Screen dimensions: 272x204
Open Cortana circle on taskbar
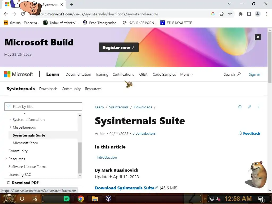pyautogui.click(x=22, y=199)
